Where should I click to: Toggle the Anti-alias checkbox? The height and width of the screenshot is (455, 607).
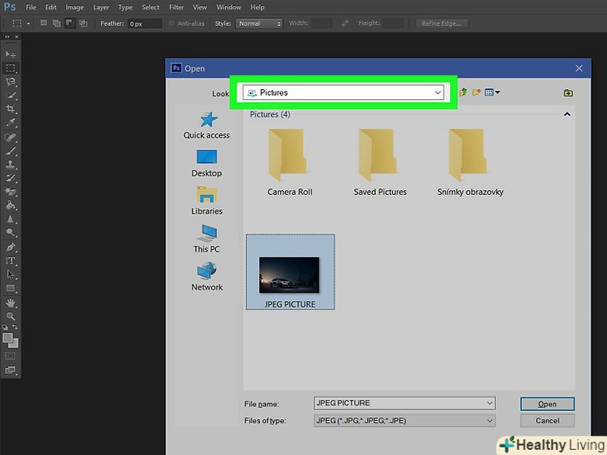(173, 23)
